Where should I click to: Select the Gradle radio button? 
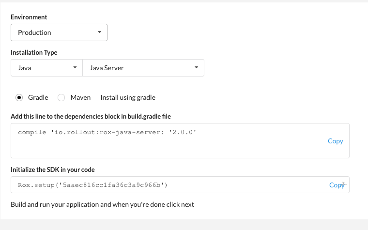19,97
